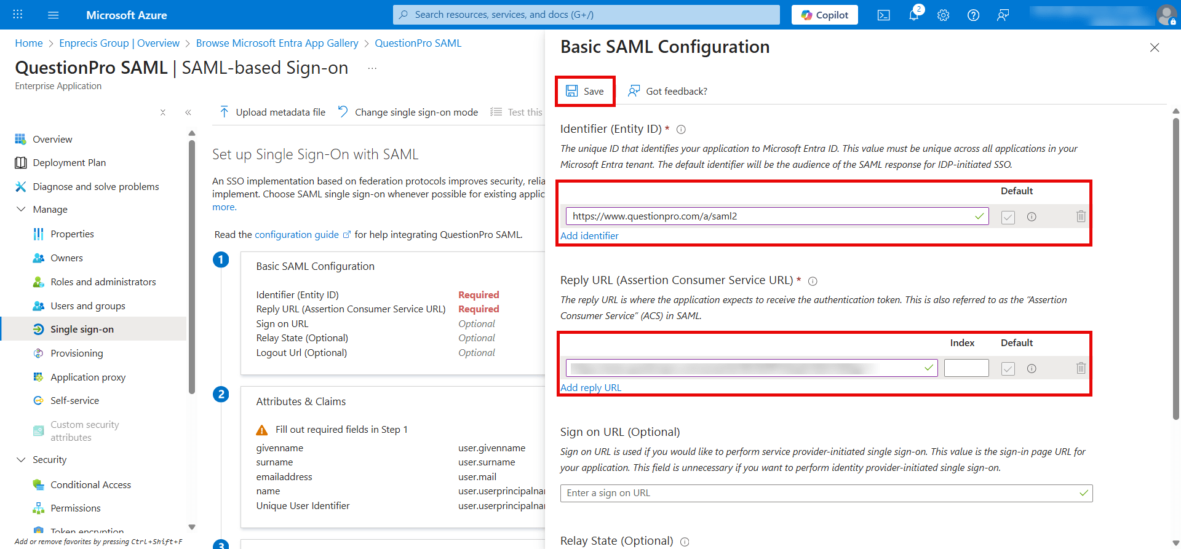Image resolution: width=1181 pixels, height=549 pixels.
Task: Click the ellipsis next to page title
Action: click(372, 68)
